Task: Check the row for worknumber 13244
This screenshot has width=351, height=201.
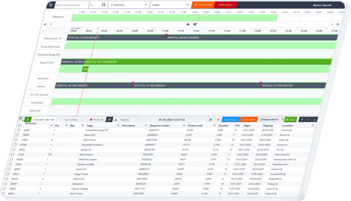Action: pos(13,155)
